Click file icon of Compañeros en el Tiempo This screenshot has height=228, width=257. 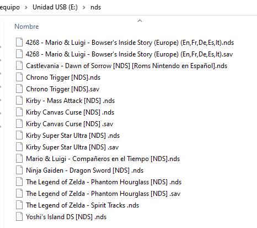[19, 158]
